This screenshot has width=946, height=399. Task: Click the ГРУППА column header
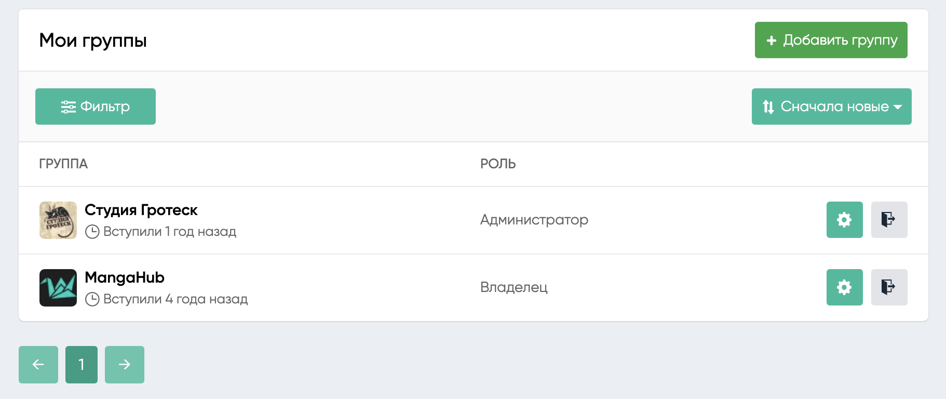click(63, 164)
